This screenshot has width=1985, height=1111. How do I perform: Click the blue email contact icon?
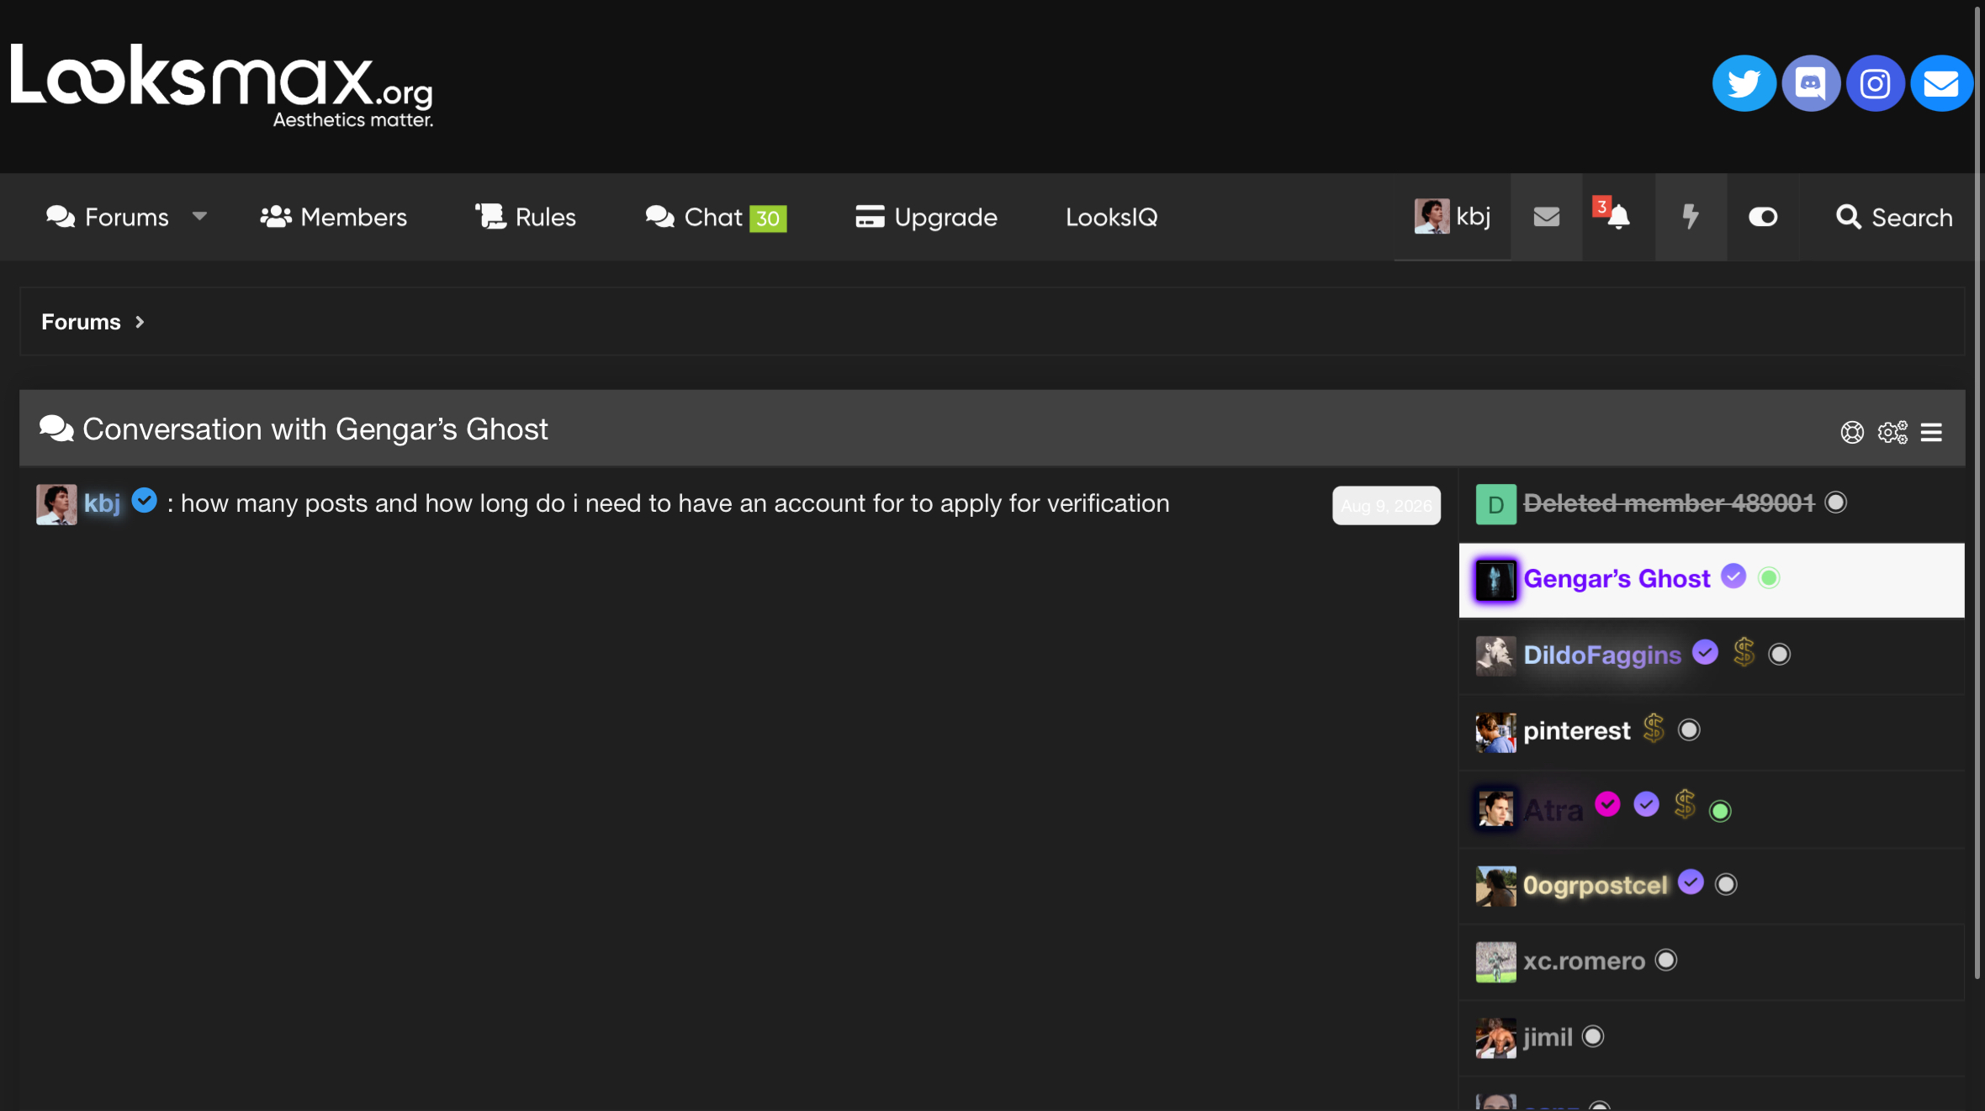[x=1941, y=83]
